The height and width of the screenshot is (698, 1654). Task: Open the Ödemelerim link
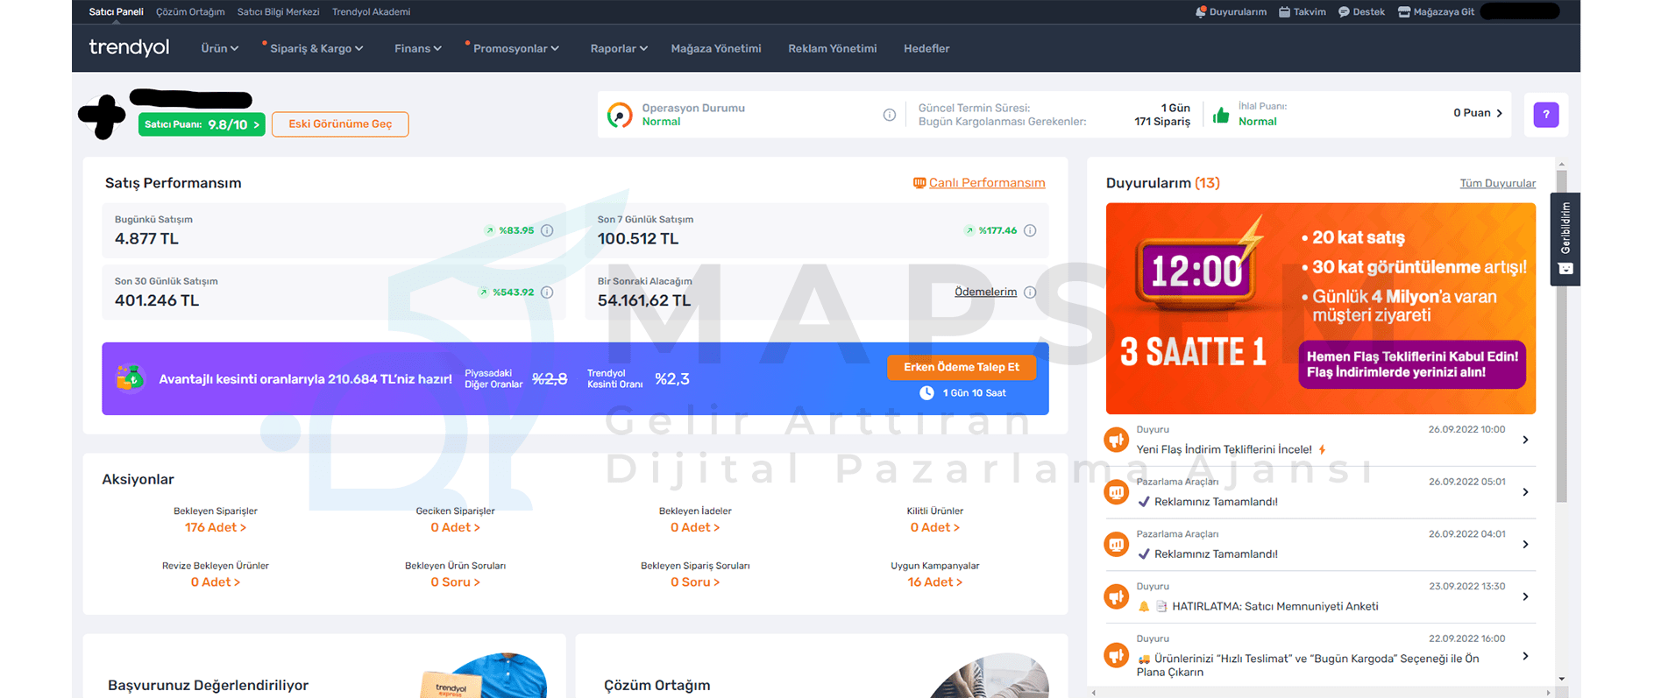[x=985, y=293]
